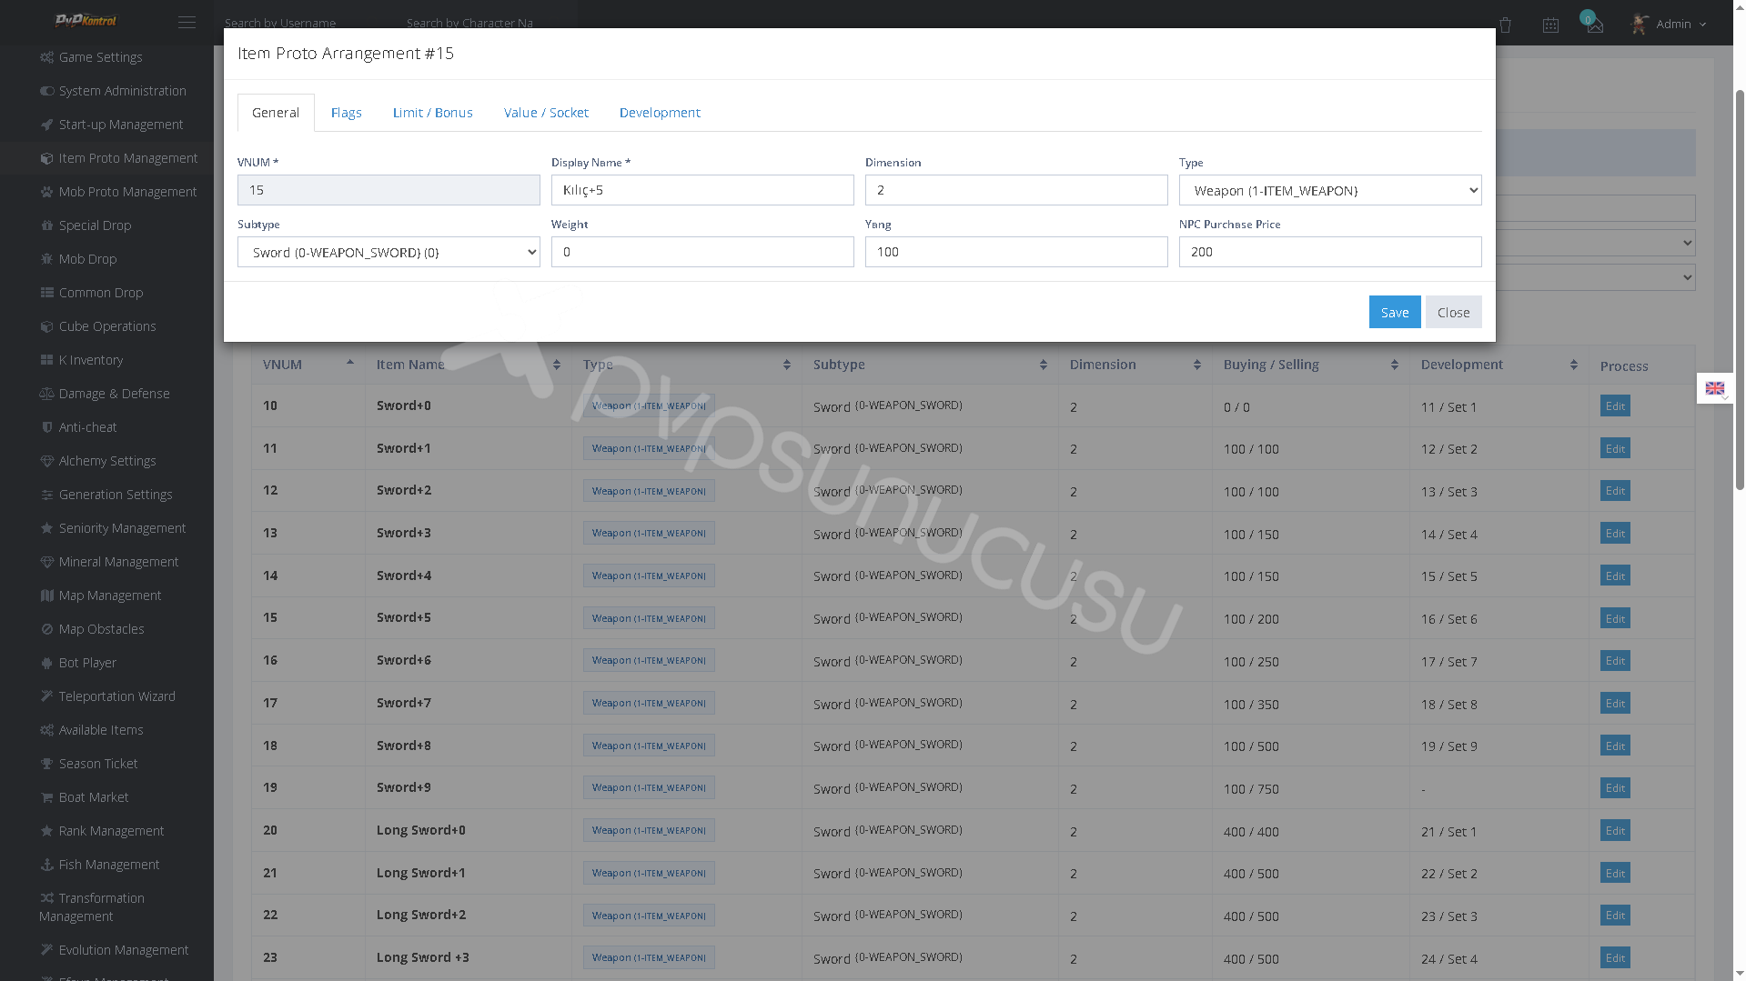Open the calendar icon in top bar
This screenshot has height=981, width=1746.
1550,25
